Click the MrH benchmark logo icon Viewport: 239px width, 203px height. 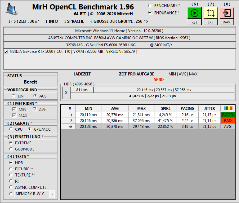(x=12, y=9)
